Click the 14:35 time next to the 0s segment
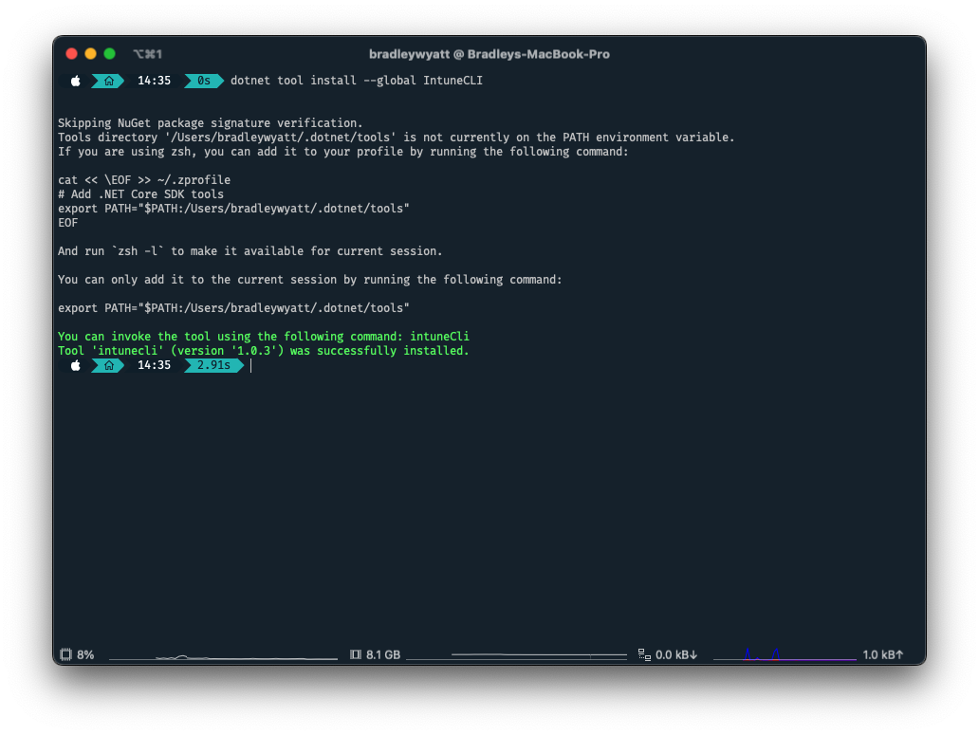Screen dimensions: 979x735 155,81
